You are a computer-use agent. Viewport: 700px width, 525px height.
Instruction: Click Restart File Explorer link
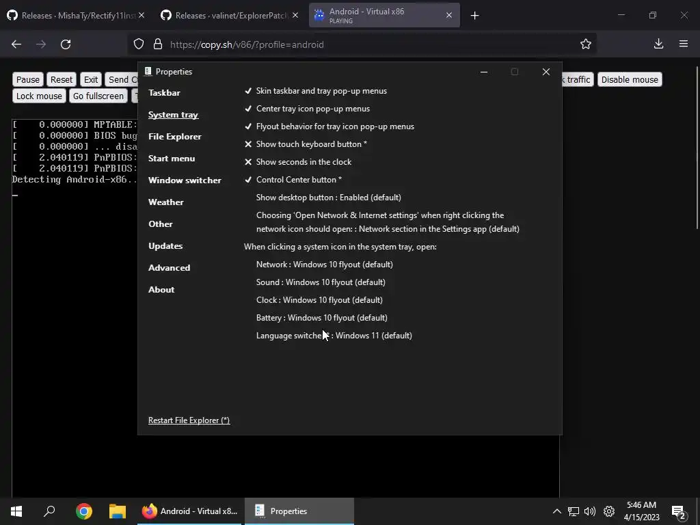point(189,420)
